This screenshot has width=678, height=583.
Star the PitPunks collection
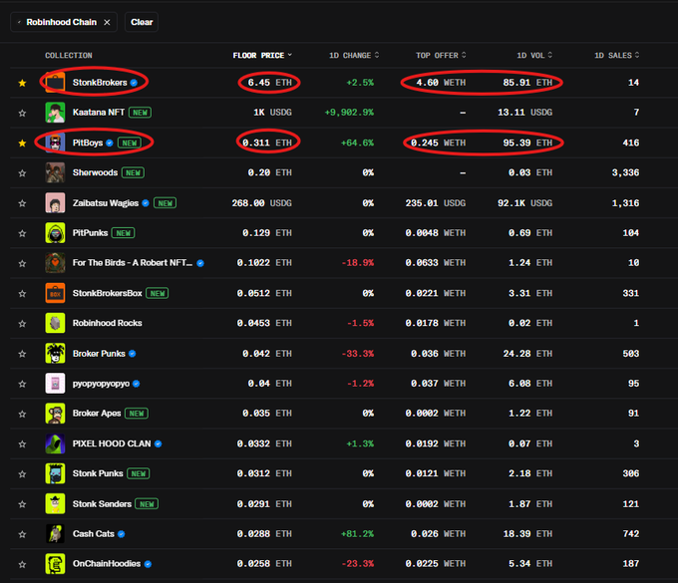[23, 233]
